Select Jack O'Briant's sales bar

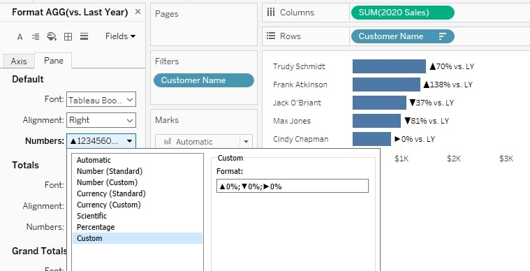point(379,103)
